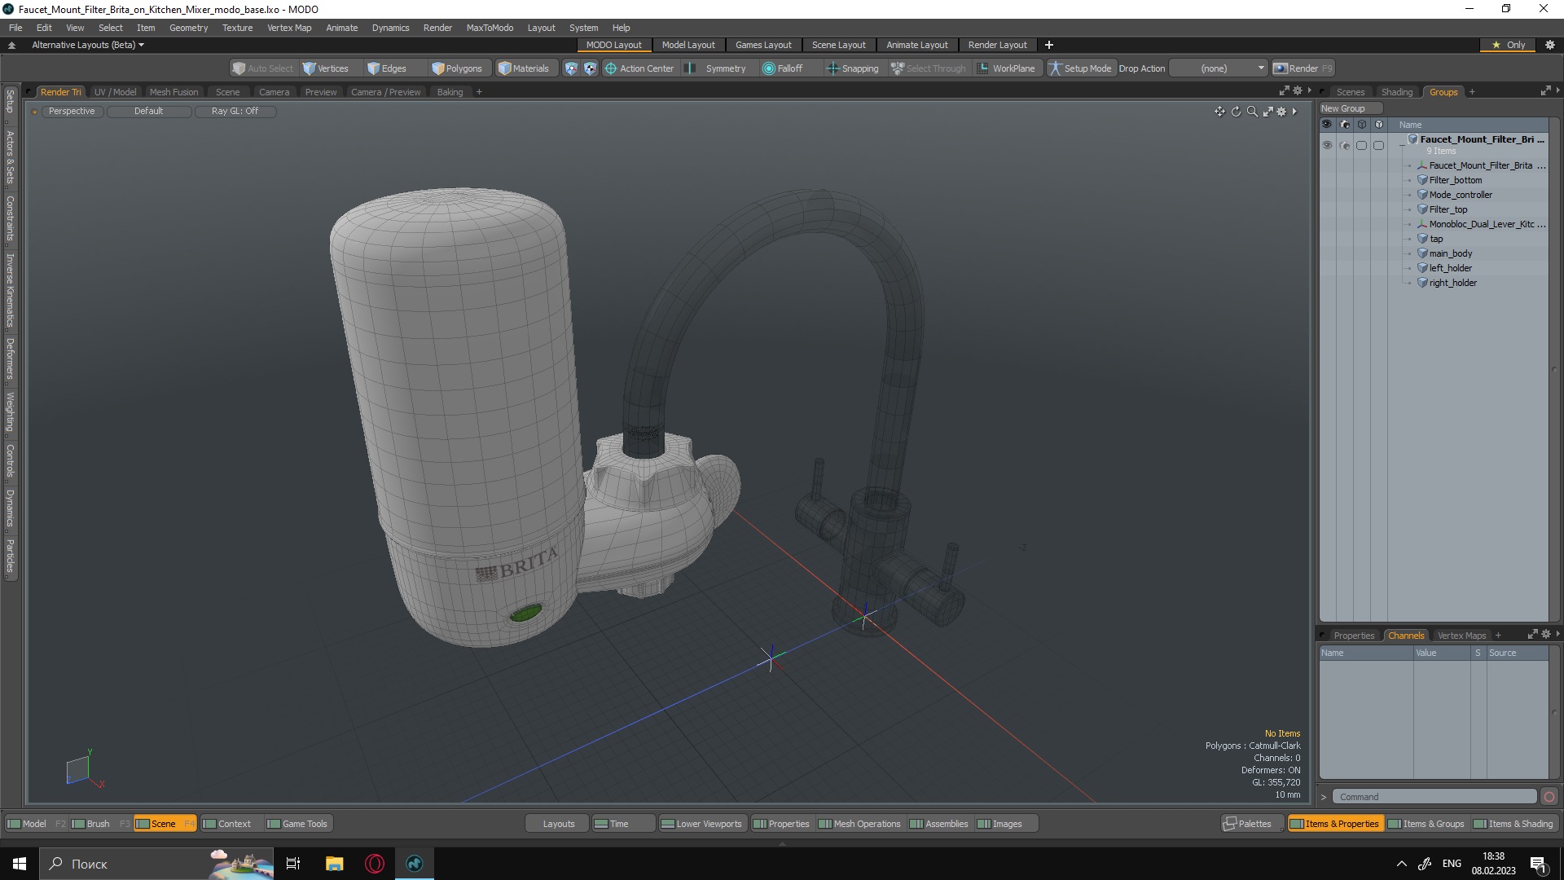The height and width of the screenshot is (880, 1564).
Task: Open the Drop Action dropdown showing (none)
Action: click(x=1219, y=68)
